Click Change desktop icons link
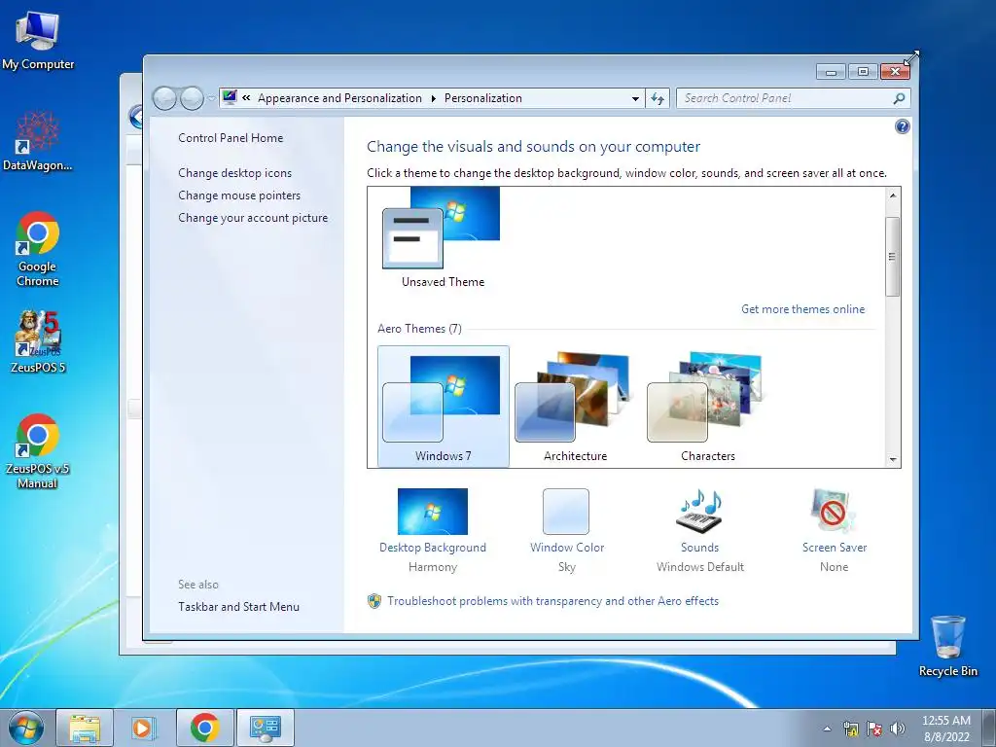996x747 pixels. tap(235, 173)
